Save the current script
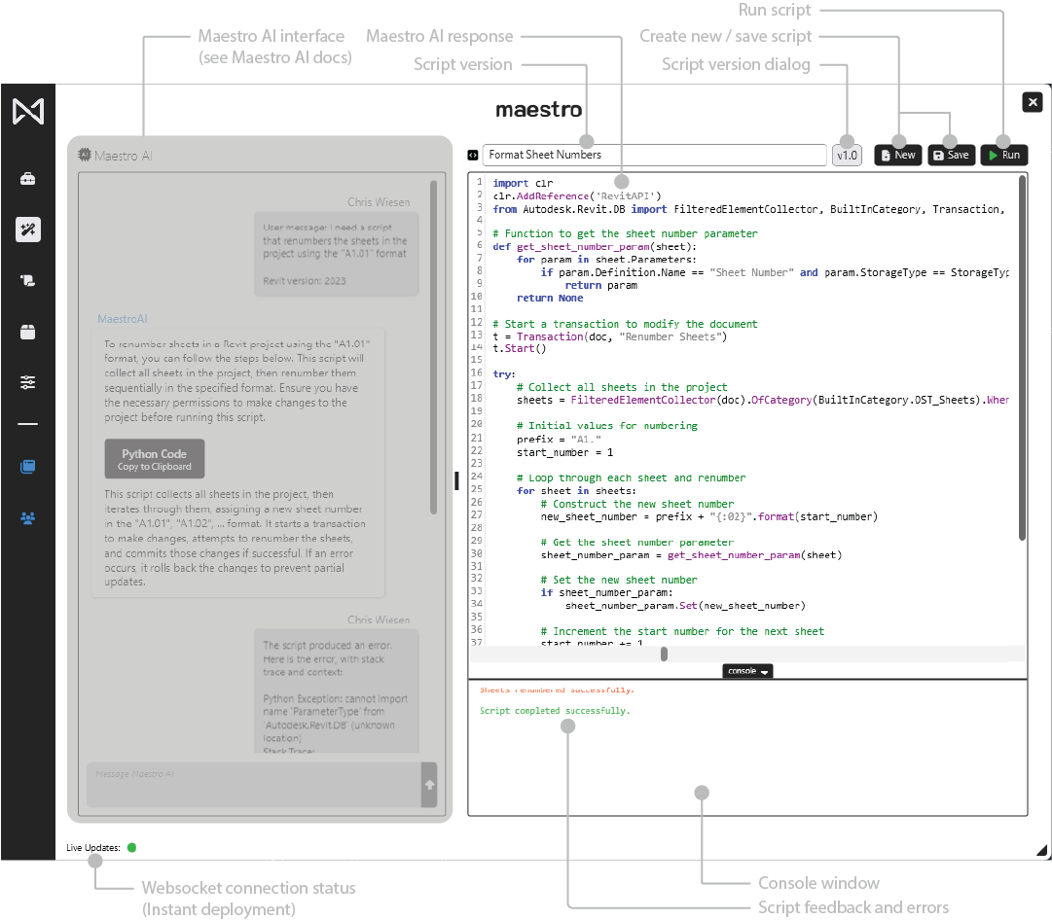 951,155
